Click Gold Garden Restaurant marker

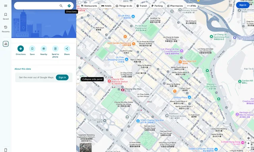133,44
